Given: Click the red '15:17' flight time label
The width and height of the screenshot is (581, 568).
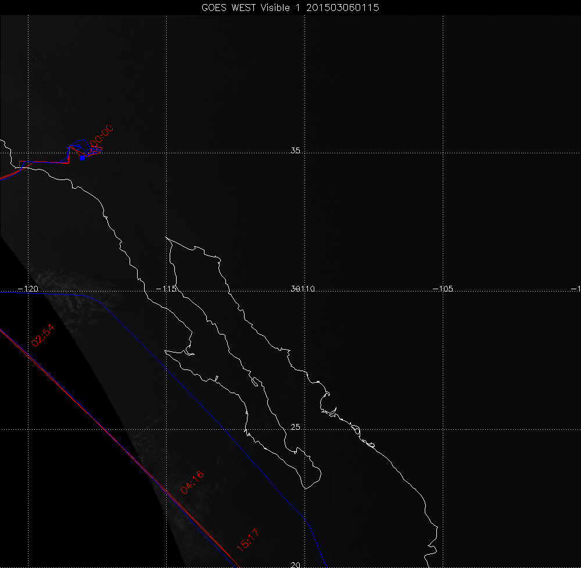Looking at the screenshot, I should pyautogui.click(x=248, y=540).
